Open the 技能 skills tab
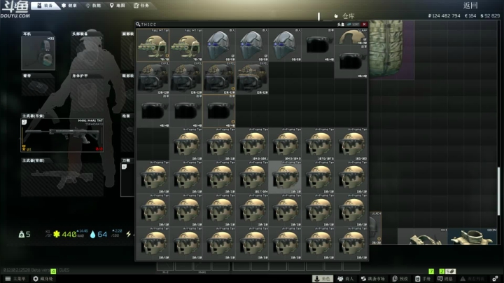The height and width of the screenshot is (283, 504). click(94, 5)
